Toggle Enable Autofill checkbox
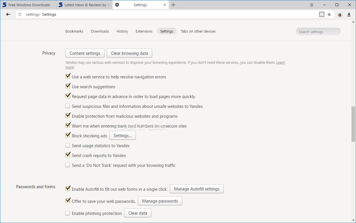Screen dimensions: 356x223 tap(68, 189)
